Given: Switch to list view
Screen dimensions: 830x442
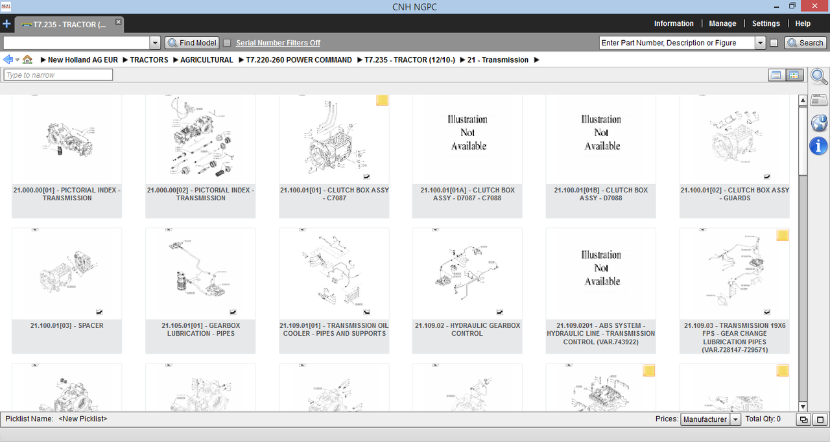Looking at the screenshot, I should (x=776, y=75).
